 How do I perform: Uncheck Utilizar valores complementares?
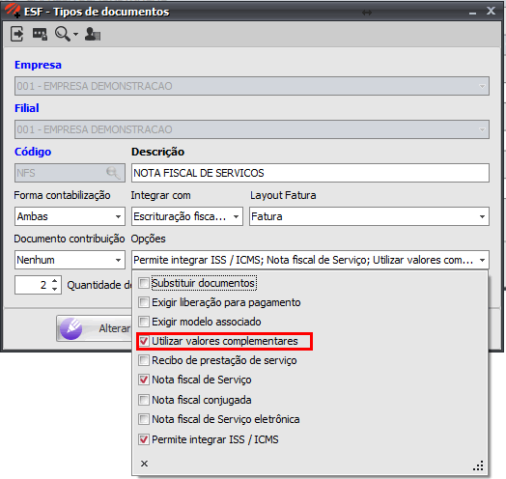(144, 341)
